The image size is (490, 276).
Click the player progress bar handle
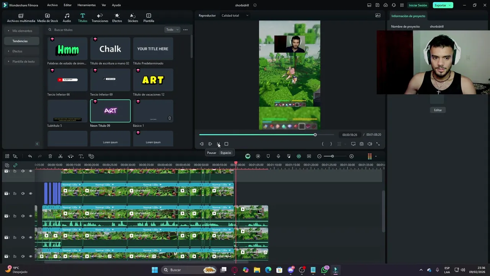tap(315, 135)
